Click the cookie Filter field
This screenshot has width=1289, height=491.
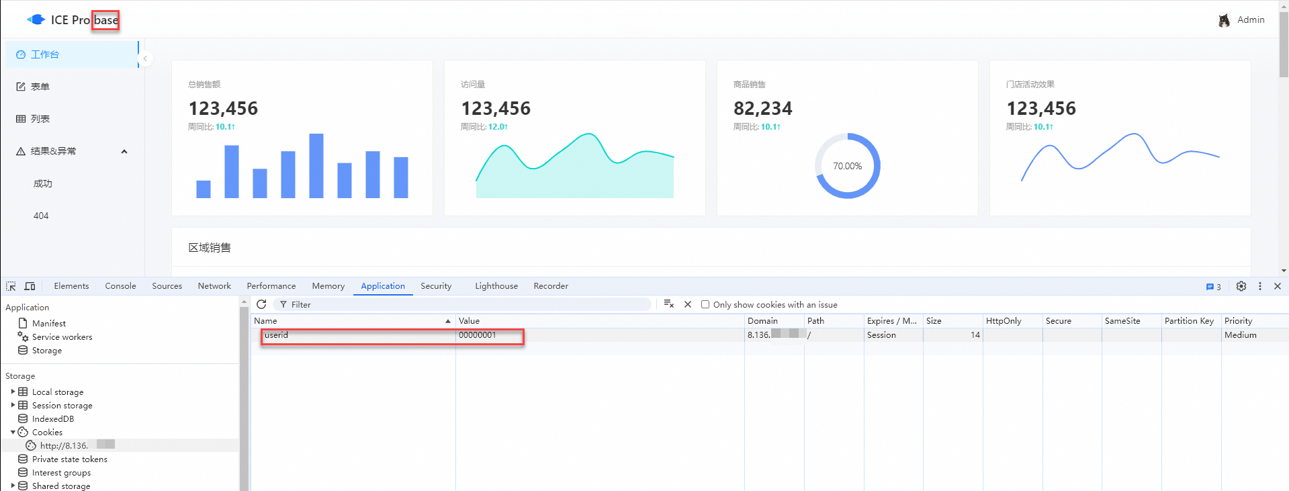[463, 304]
